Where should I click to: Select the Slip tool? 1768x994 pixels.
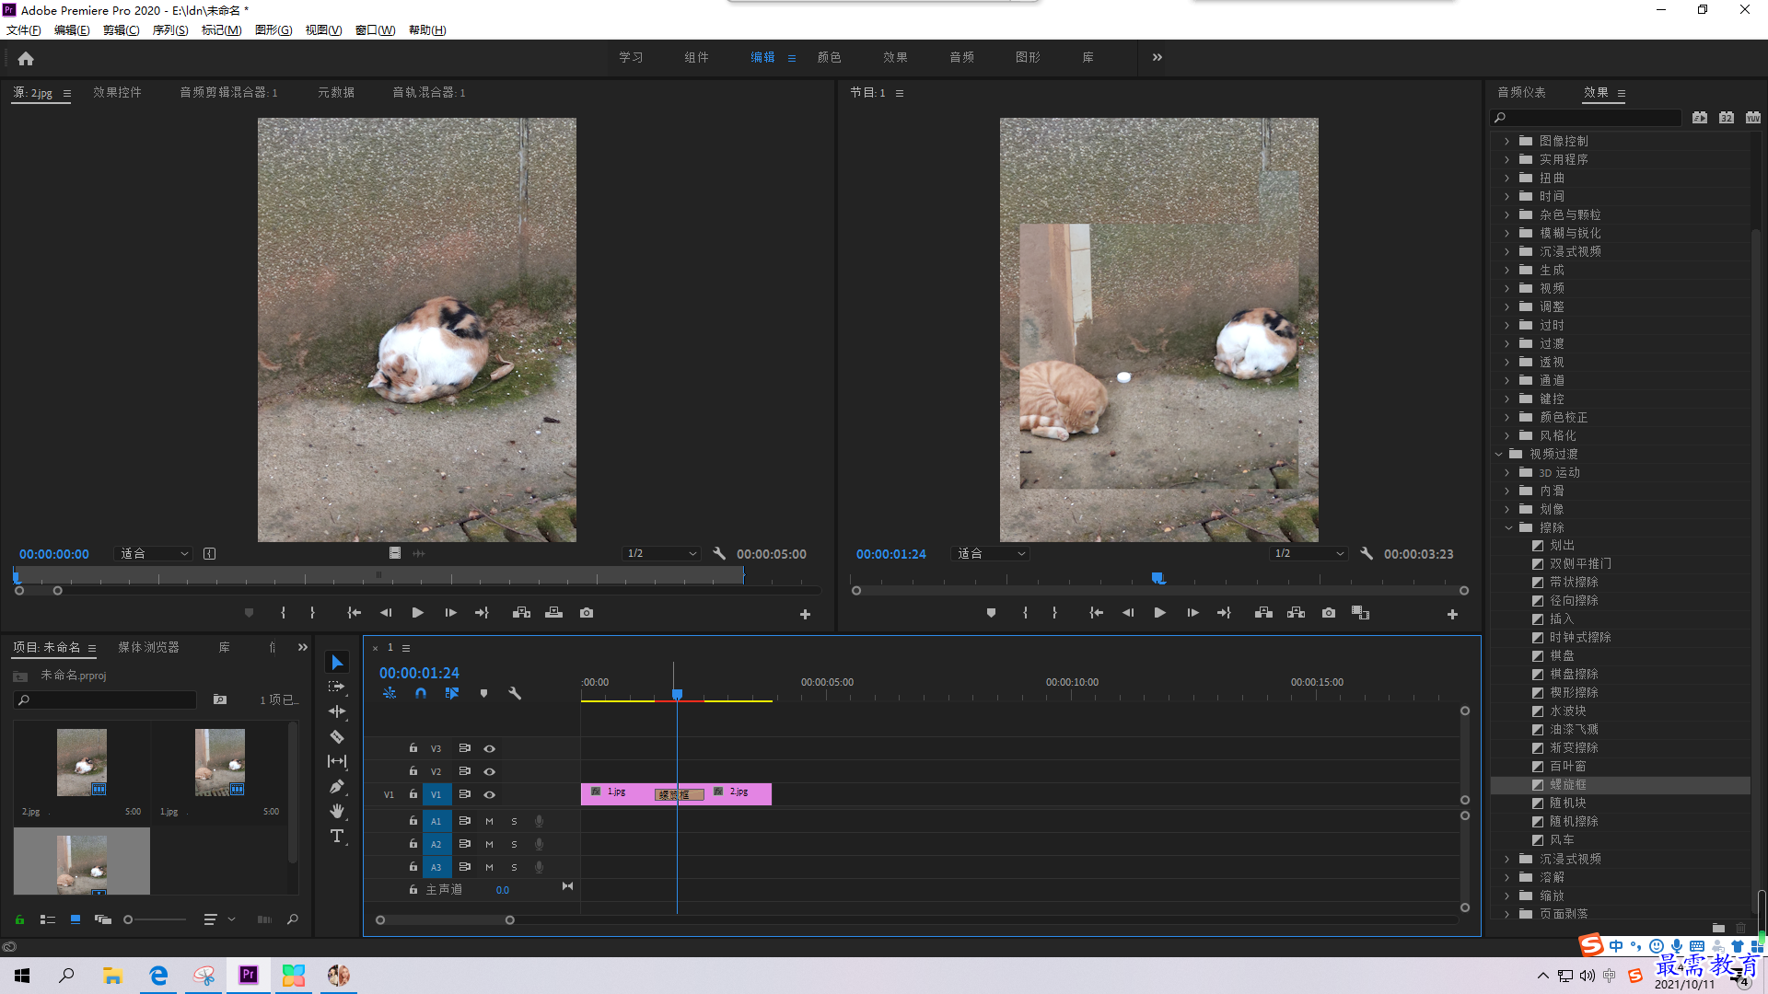tap(337, 761)
